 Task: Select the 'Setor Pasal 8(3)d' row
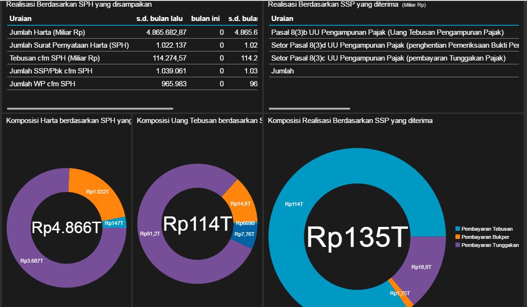point(394,45)
